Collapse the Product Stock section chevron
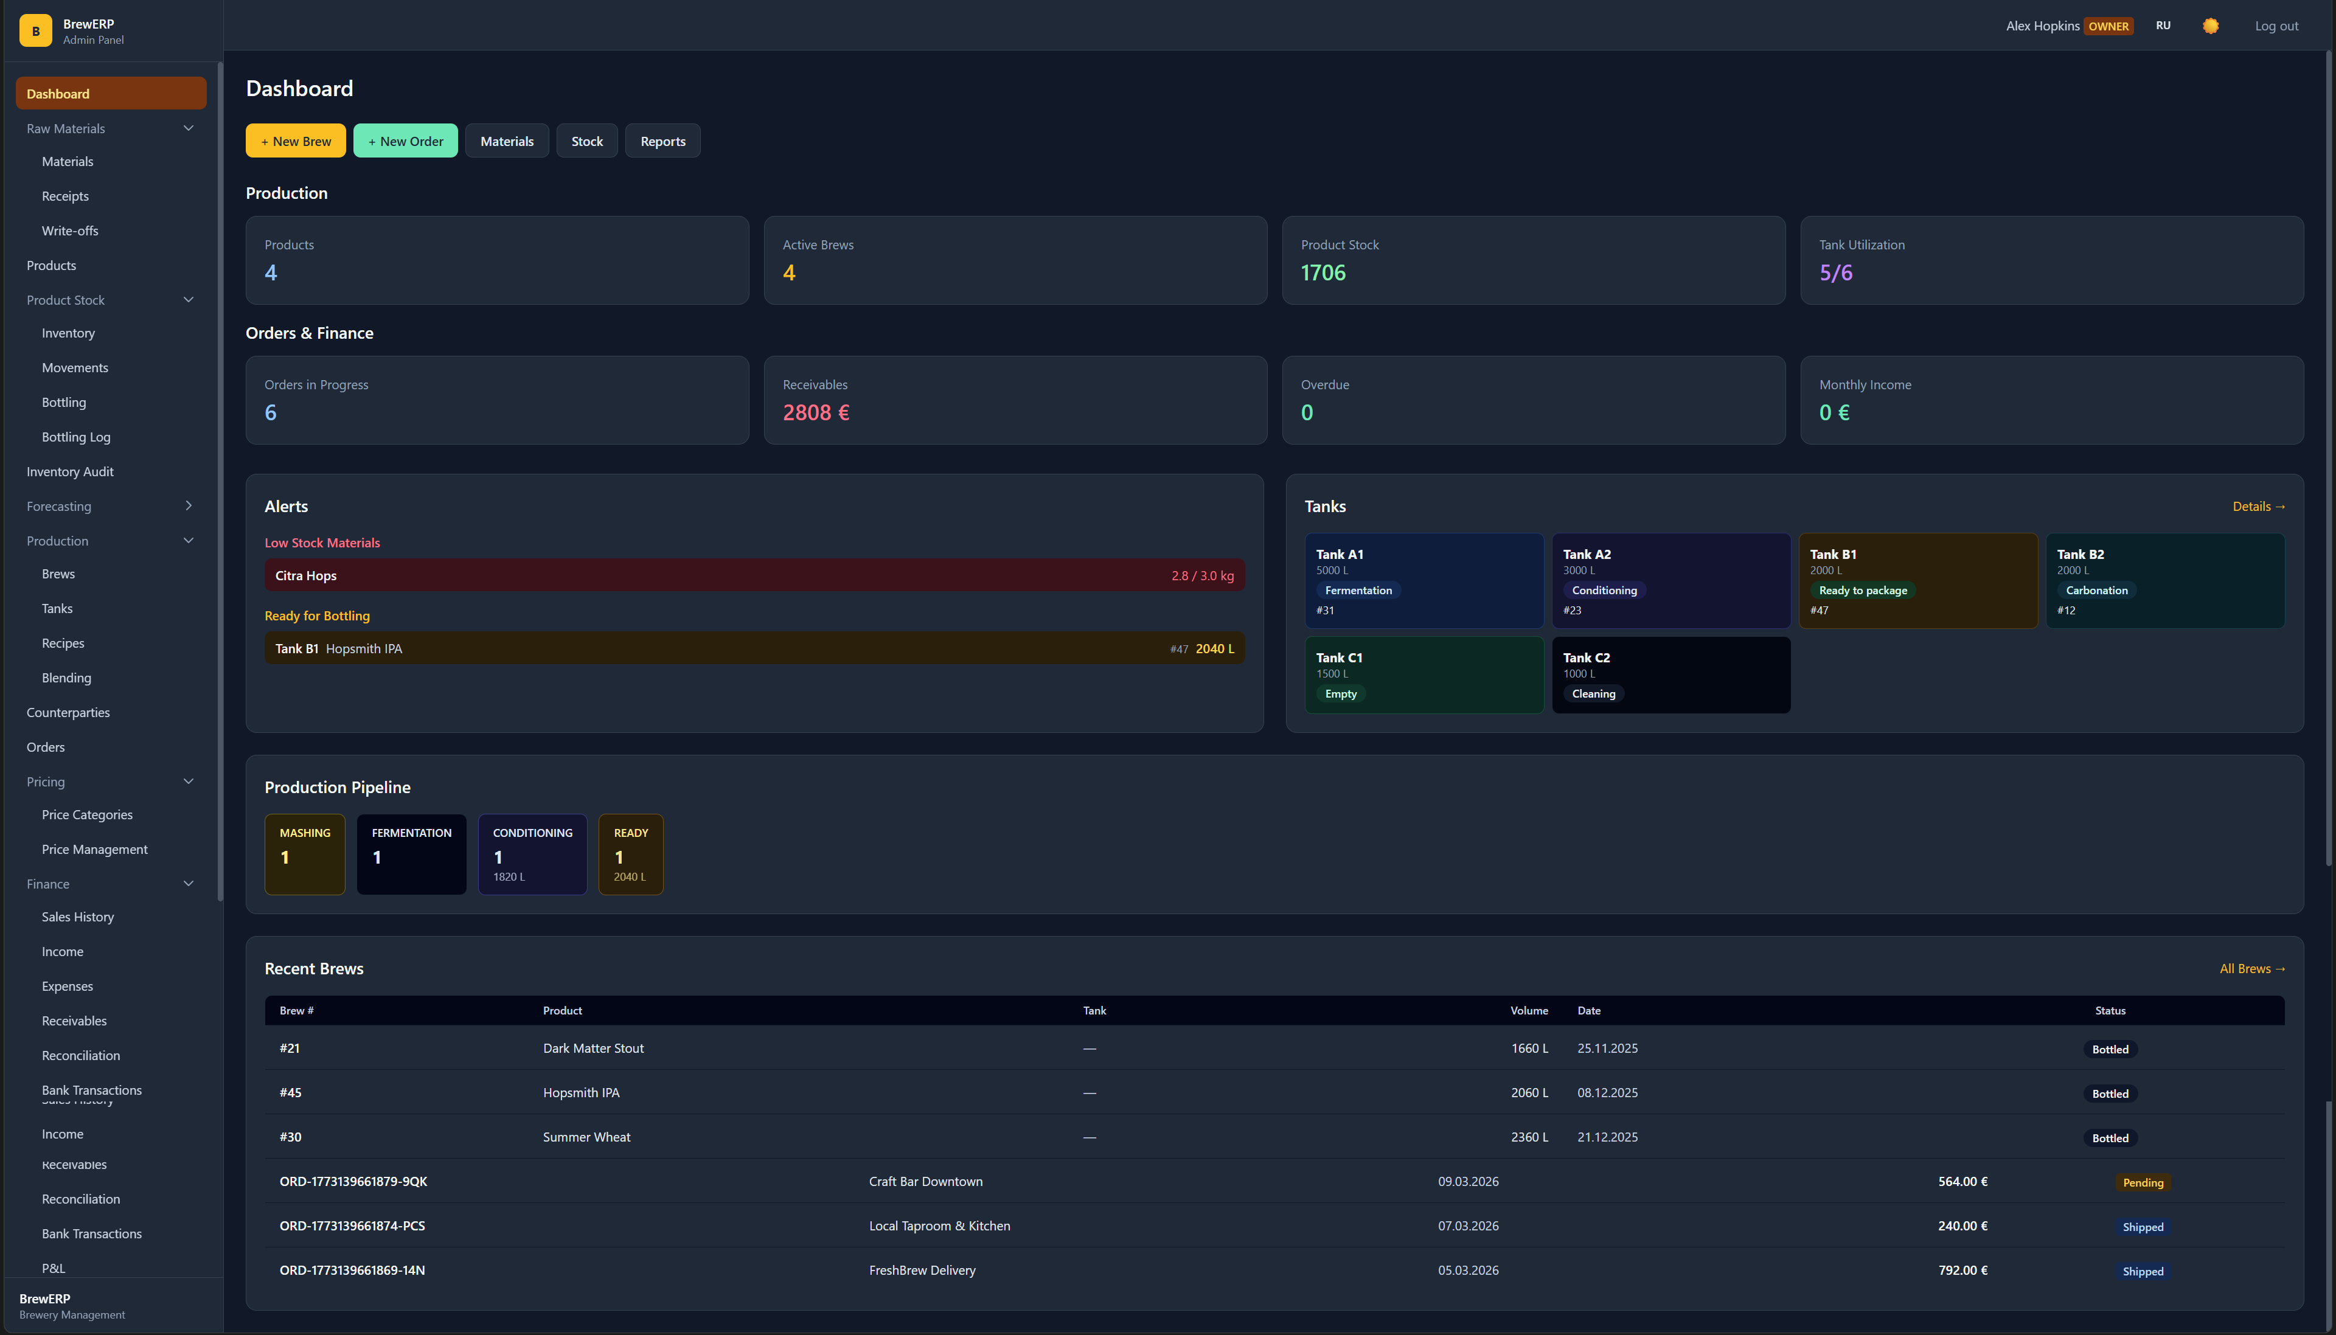 click(x=188, y=300)
